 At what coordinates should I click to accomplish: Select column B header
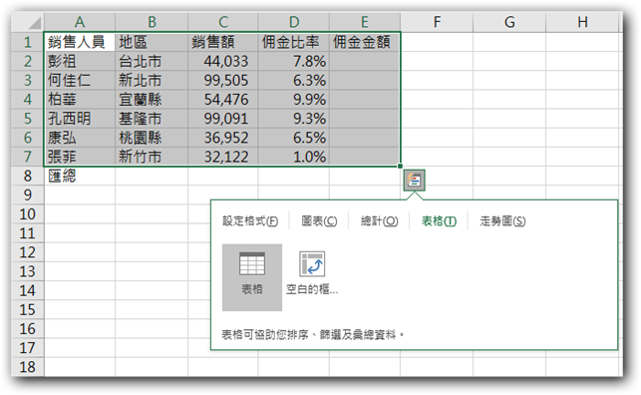(x=152, y=22)
